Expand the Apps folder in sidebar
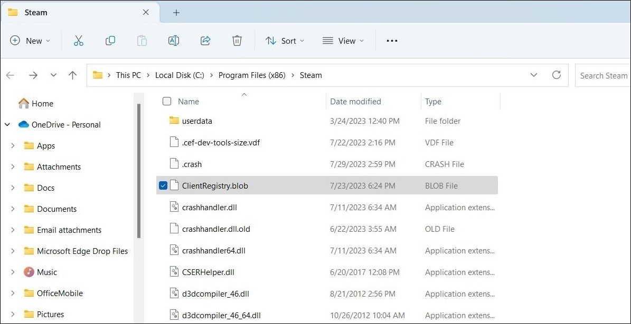 click(12, 145)
